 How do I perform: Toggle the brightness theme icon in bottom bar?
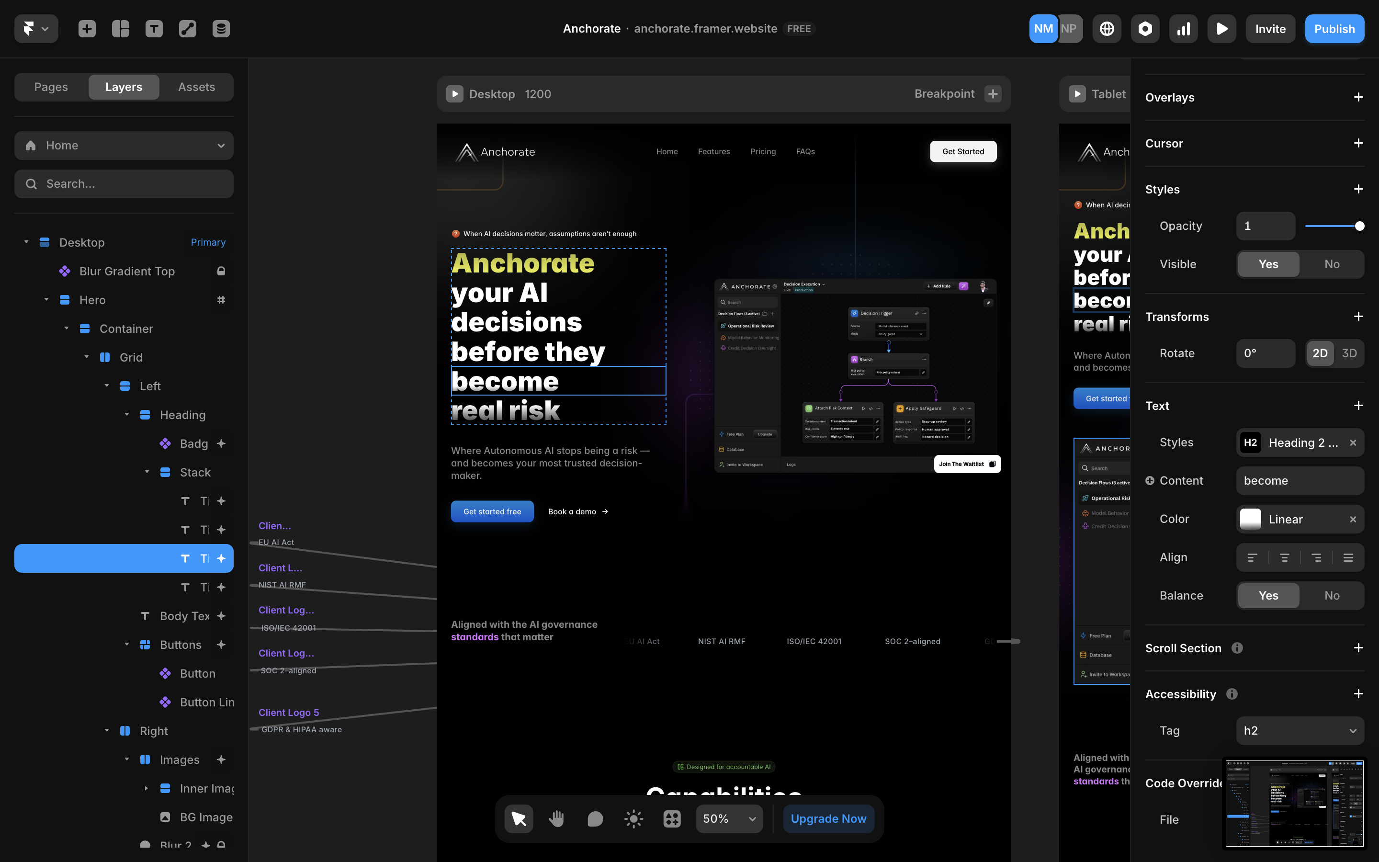point(633,819)
